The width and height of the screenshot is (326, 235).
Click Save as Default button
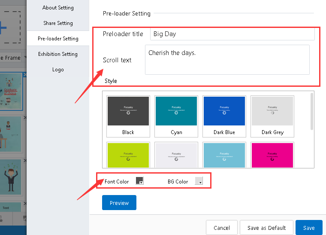pos(266,228)
